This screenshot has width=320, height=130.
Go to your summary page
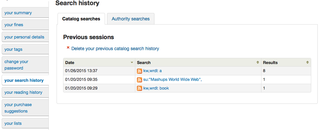pos(18,13)
